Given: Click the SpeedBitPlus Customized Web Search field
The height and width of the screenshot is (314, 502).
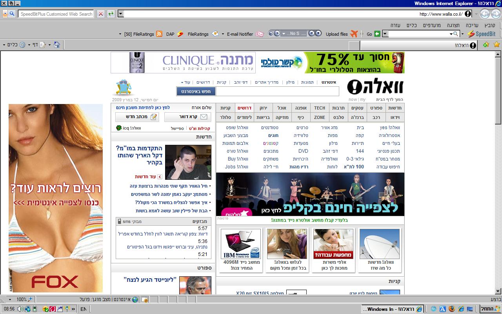Looking at the screenshot, I should click(x=56, y=14).
